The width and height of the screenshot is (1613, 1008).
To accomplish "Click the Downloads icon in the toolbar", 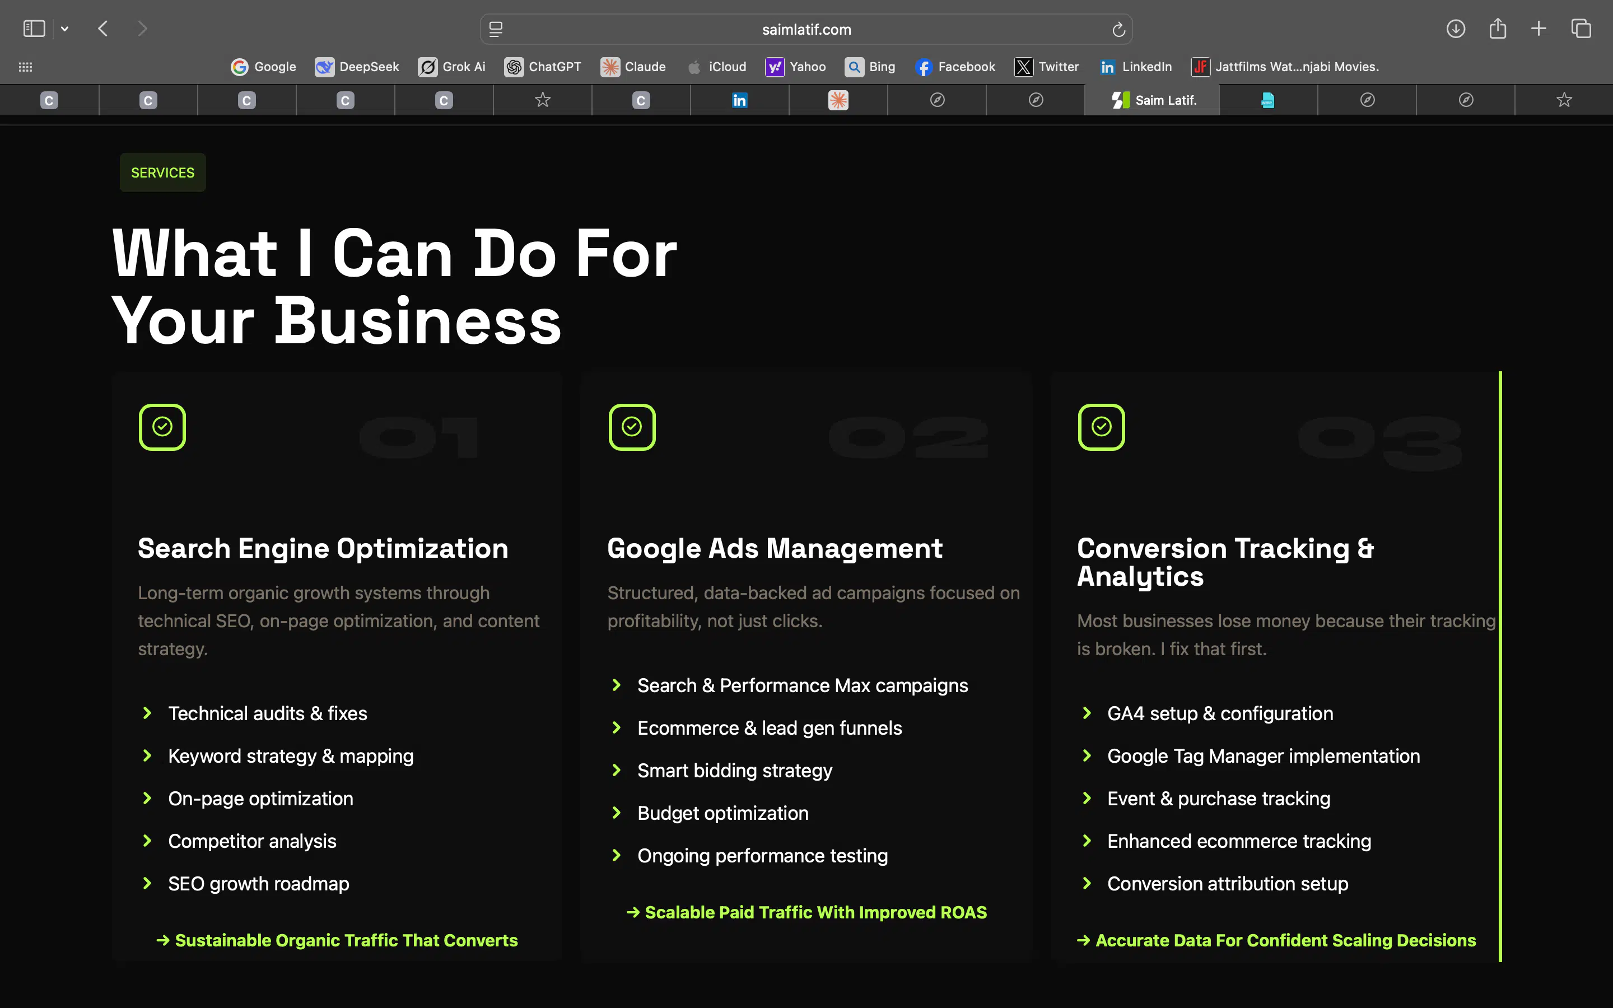I will point(1456,29).
